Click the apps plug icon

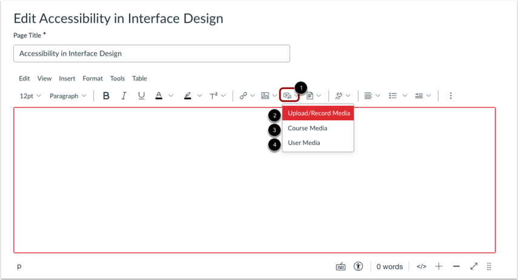(x=339, y=96)
